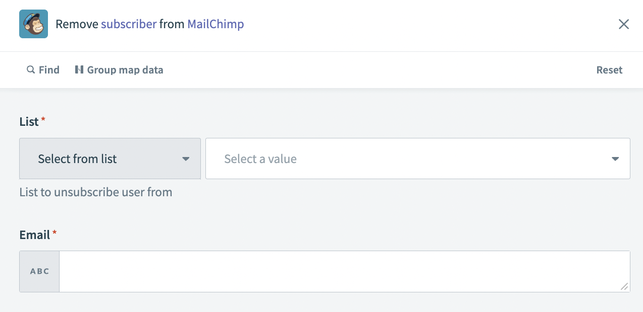Screen dimensions: 643x312
Task: Expand the List value selector
Action: pos(418,159)
